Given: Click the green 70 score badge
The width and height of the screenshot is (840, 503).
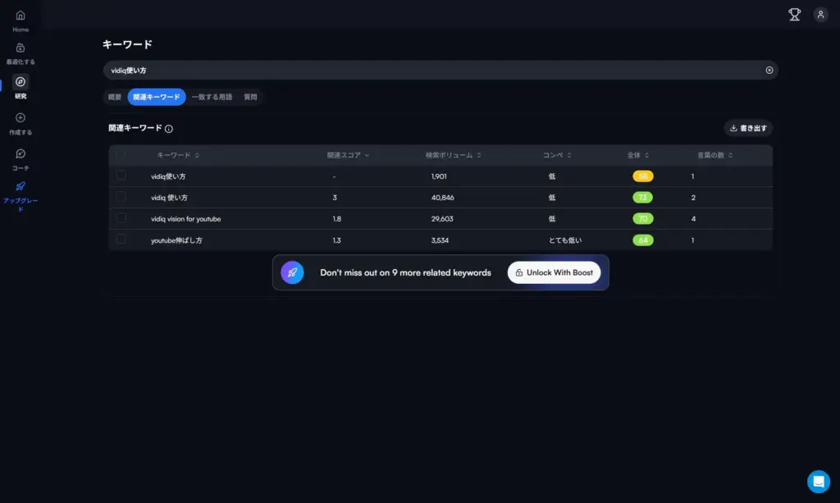Looking at the screenshot, I should 643,218.
